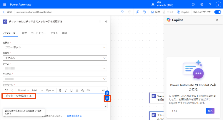The width and height of the screenshot is (223, 120).
Task: Click the Teams action icon in panel header
Action: click(5, 21)
